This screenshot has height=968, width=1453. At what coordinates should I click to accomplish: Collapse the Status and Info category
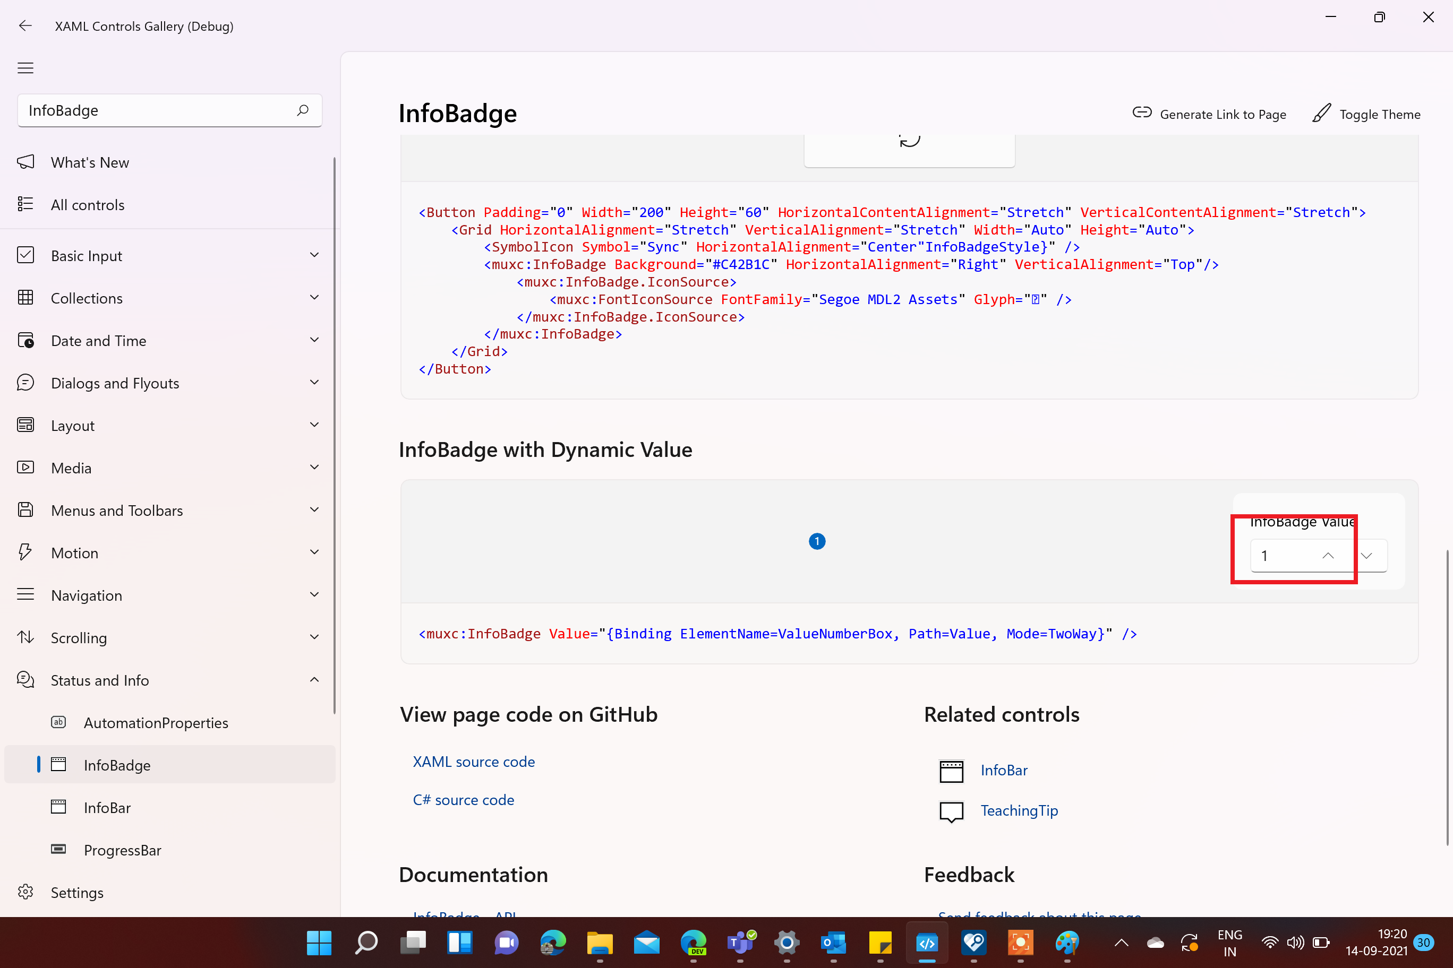314,680
